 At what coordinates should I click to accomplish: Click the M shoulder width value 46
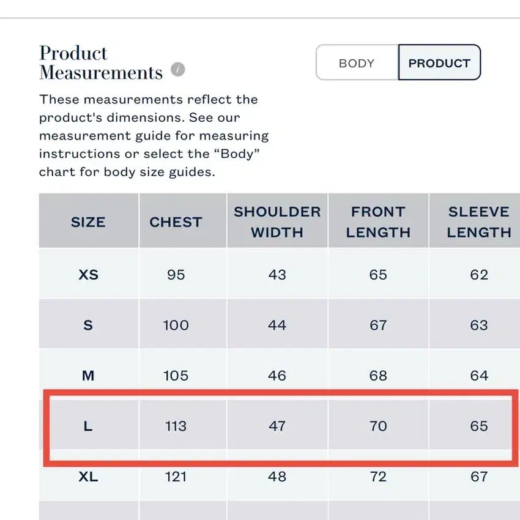277,376
